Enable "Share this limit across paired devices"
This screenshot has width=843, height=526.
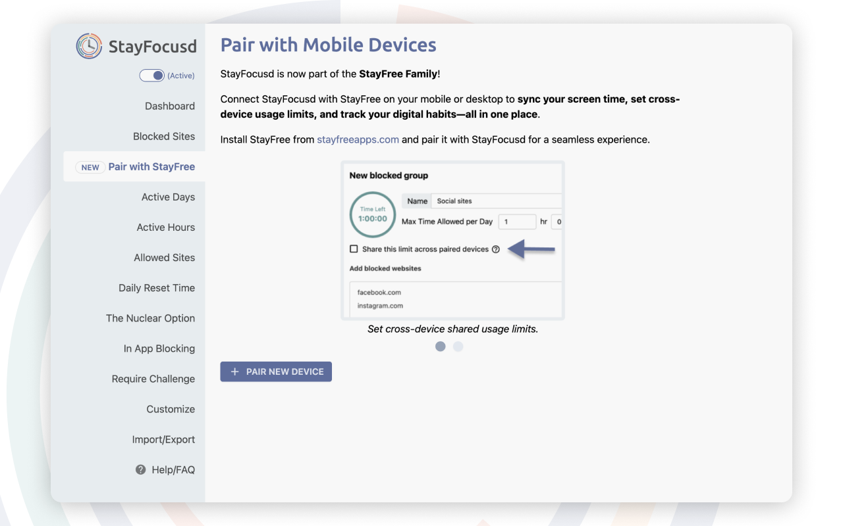point(352,249)
